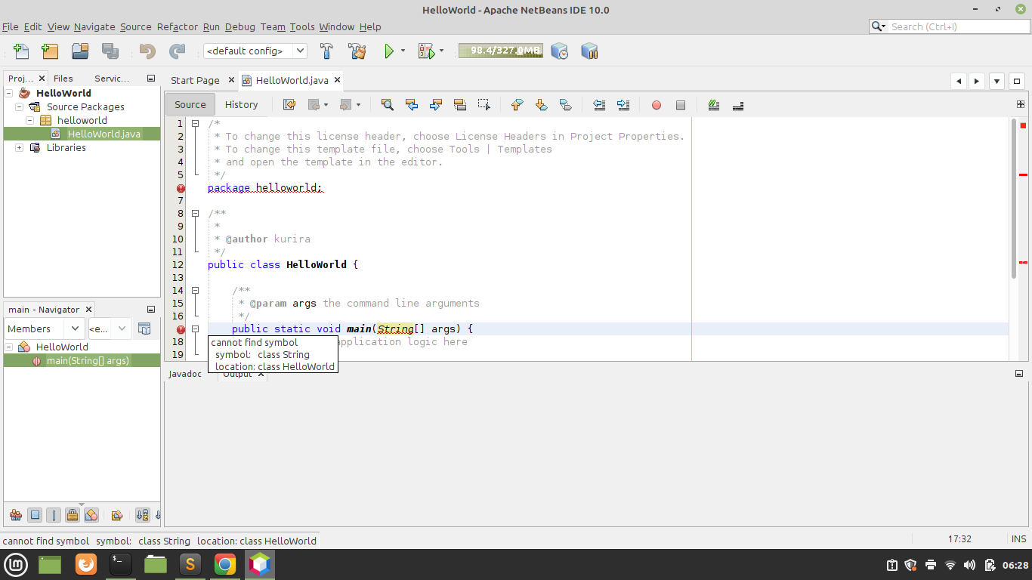Minimize the Navigator window group

[x=151, y=310]
